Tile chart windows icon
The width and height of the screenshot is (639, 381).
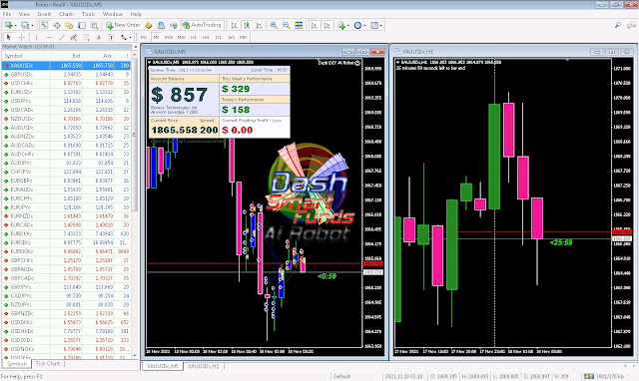pyautogui.click(x=299, y=25)
